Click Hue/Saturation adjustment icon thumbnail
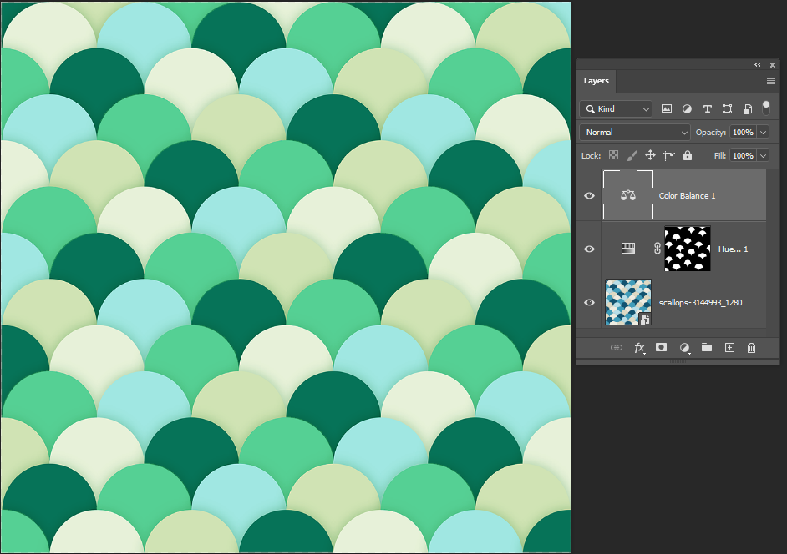The height and width of the screenshot is (554, 787). (x=628, y=248)
